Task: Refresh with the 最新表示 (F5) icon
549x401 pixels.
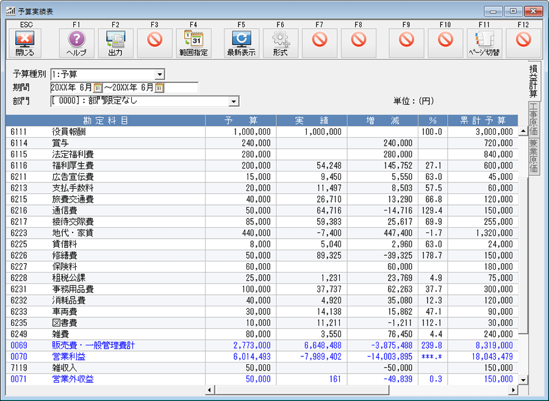Action: pos(241,43)
